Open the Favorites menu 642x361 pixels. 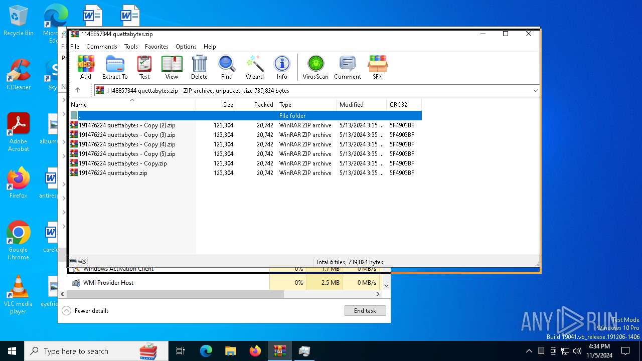[x=156, y=46]
